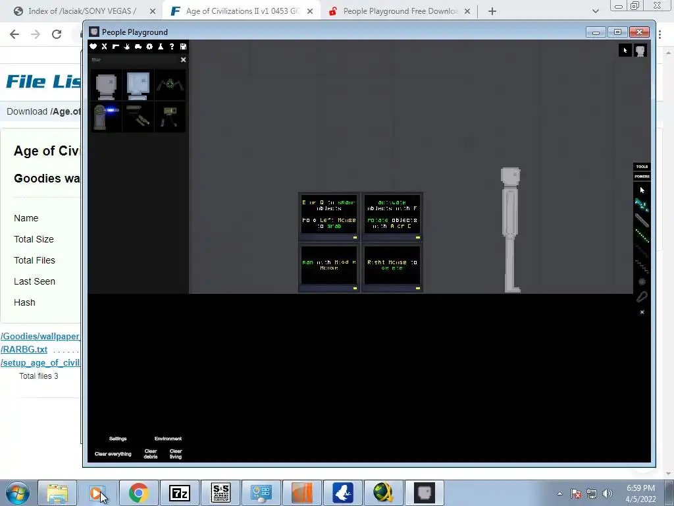Select the tripod-mounted turret item
The image size is (674, 506).
170,117
